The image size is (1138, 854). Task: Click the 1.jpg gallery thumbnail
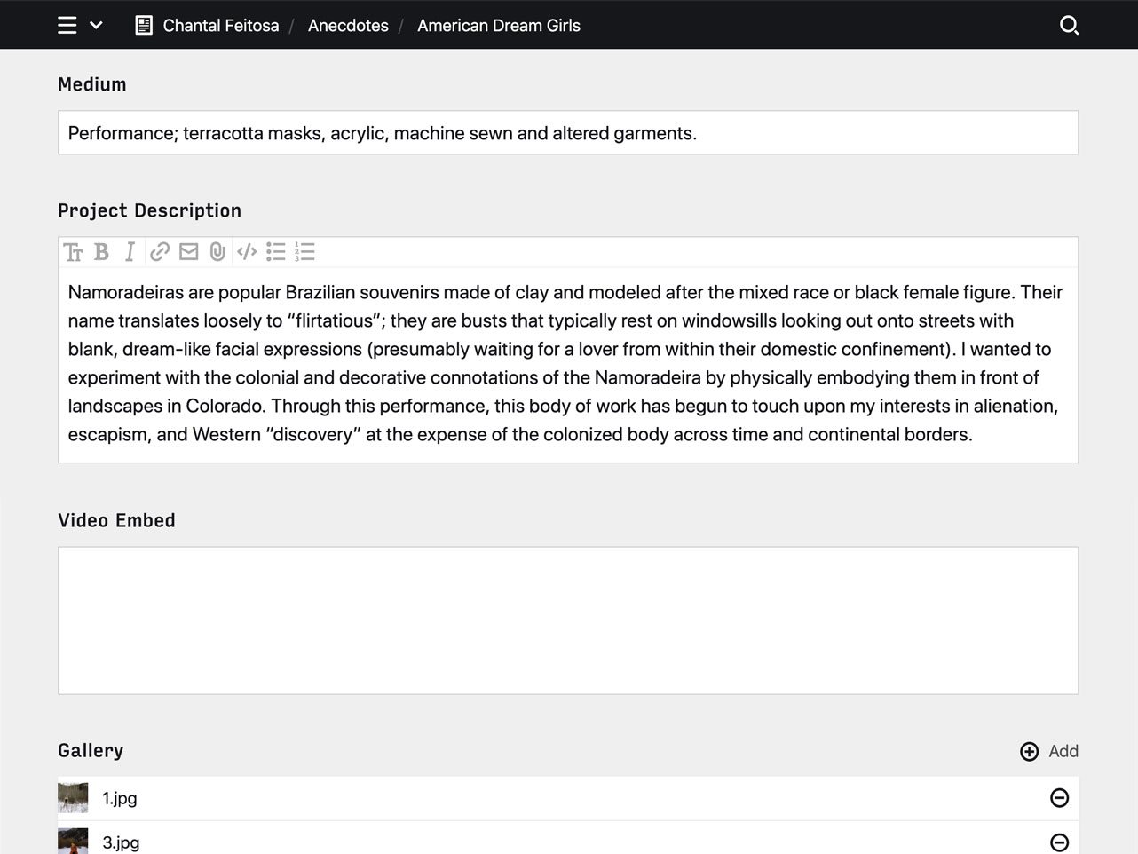pos(73,797)
